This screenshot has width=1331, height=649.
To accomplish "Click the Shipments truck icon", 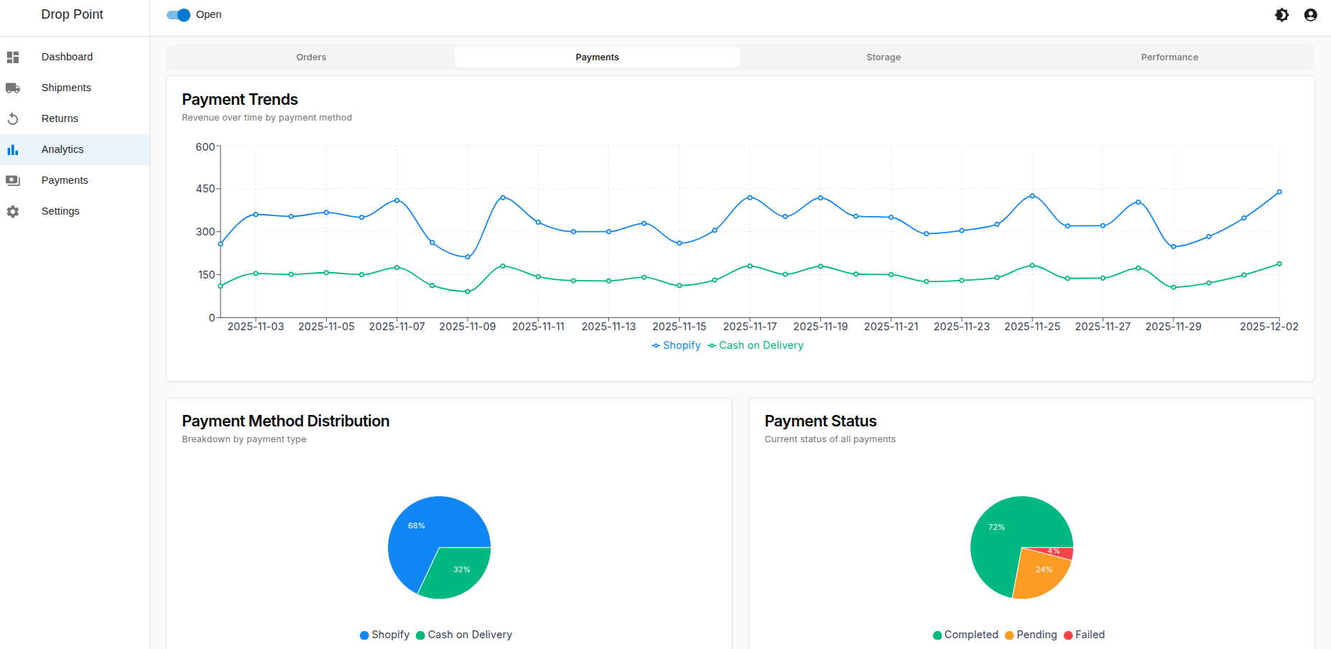I will [13, 88].
